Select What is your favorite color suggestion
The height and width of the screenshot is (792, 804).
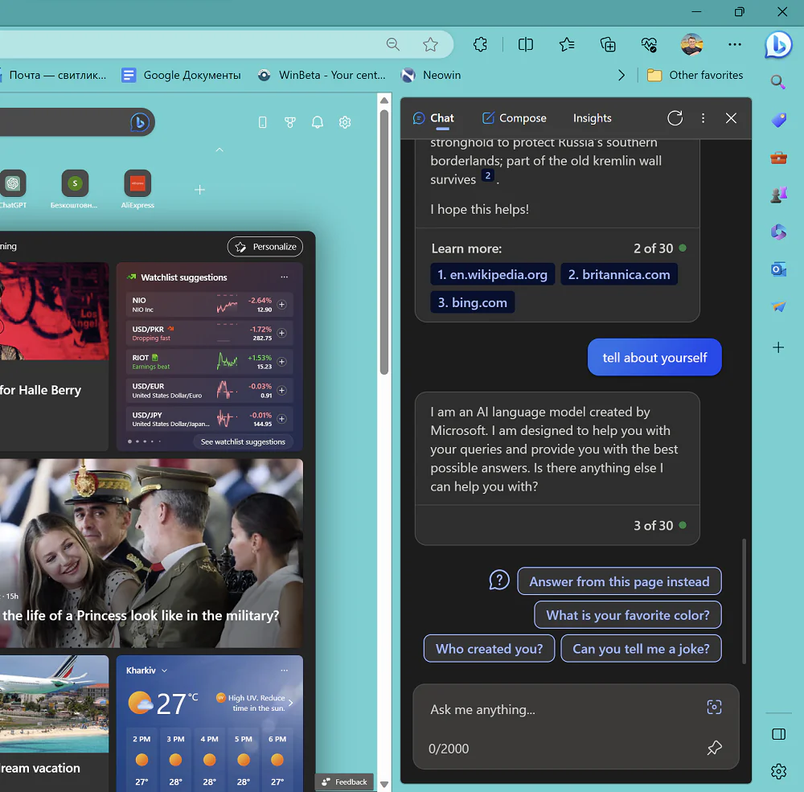coord(628,615)
